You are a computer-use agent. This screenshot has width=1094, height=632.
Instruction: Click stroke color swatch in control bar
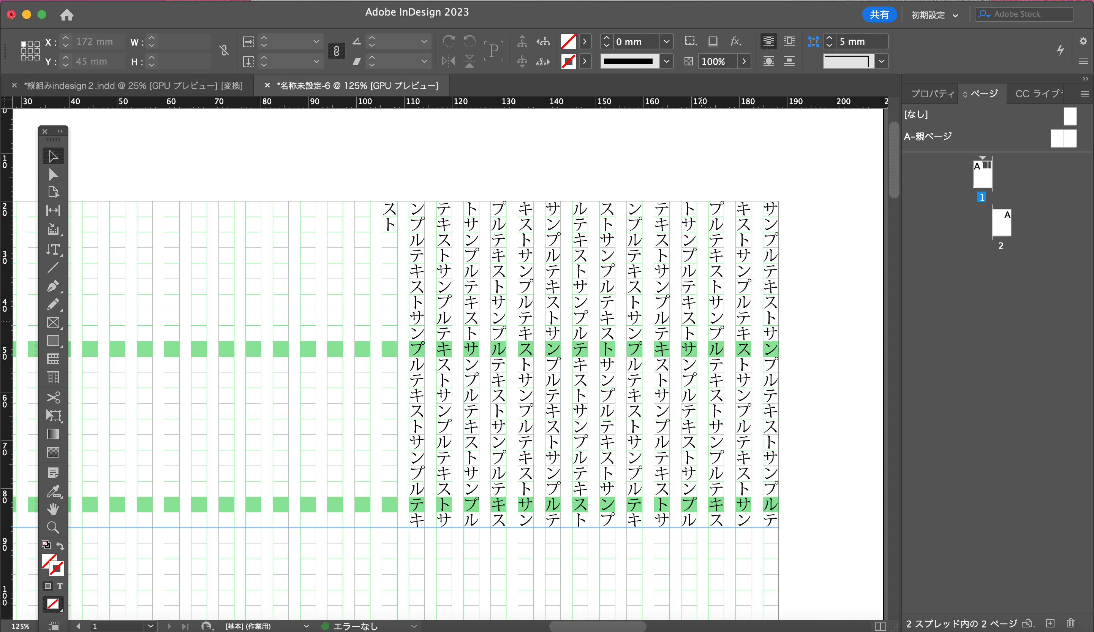pos(568,61)
